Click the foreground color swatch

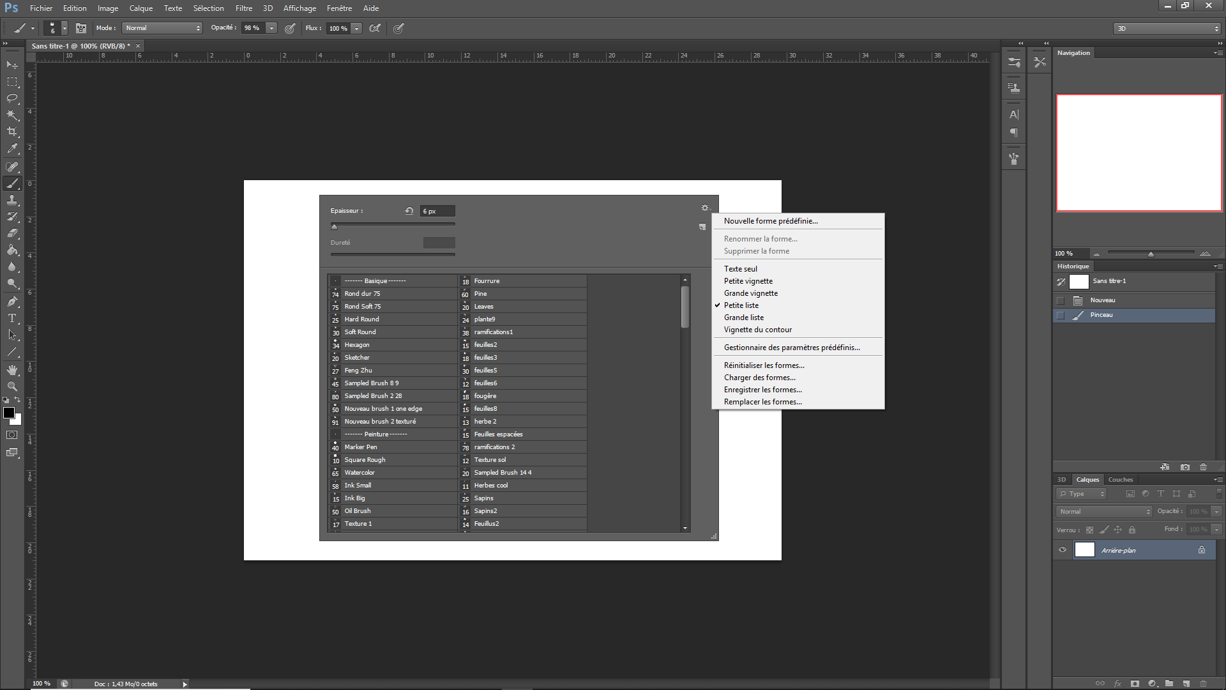(9, 413)
